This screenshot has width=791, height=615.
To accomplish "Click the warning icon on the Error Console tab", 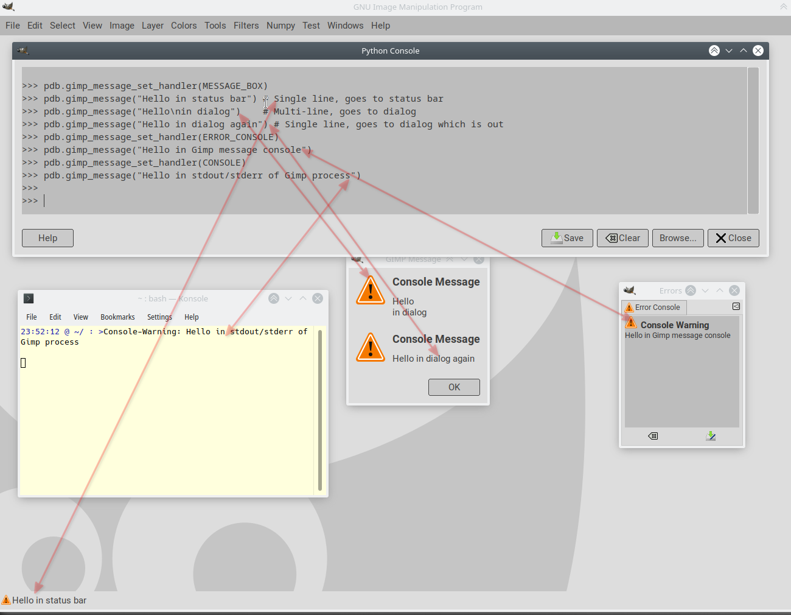I will [x=629, y=307].
